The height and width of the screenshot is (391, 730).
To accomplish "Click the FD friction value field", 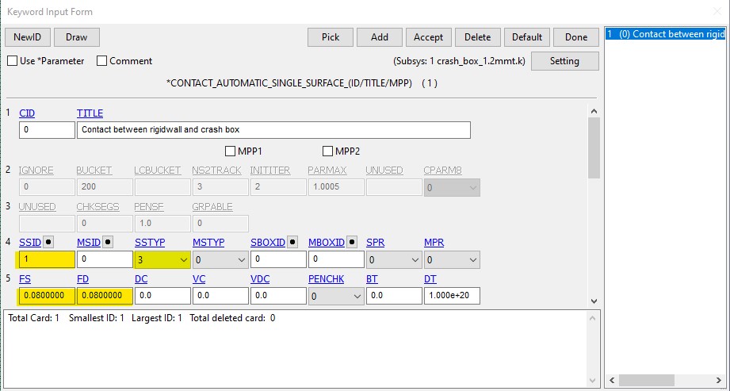I will click(103, 296).
